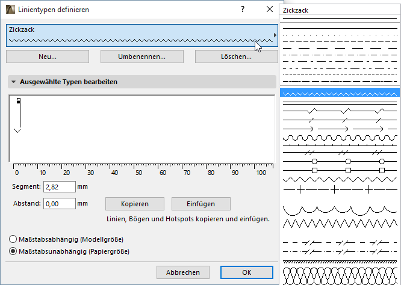Select the tall zigzag line type
The image size is (401, 285).
click(x=340, y=224)
